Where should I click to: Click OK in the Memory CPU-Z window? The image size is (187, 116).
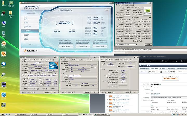(135, 92)
